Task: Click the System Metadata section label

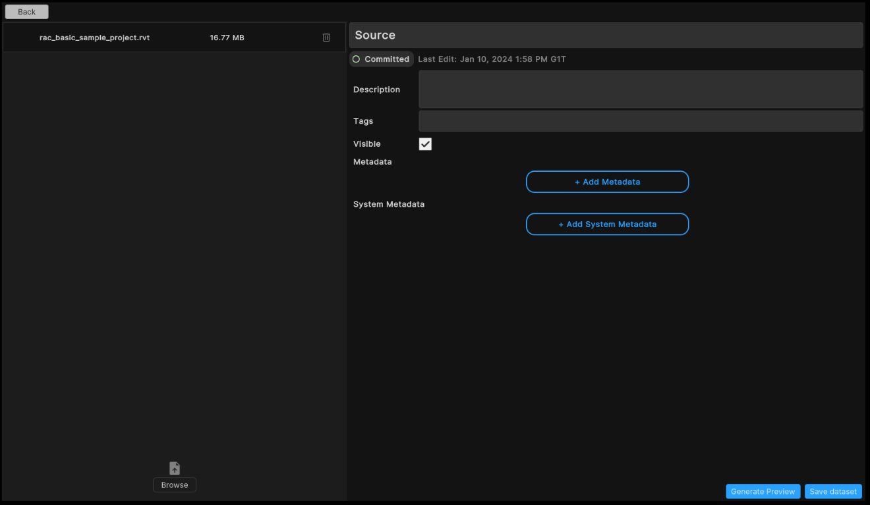Action: point(389,204)
